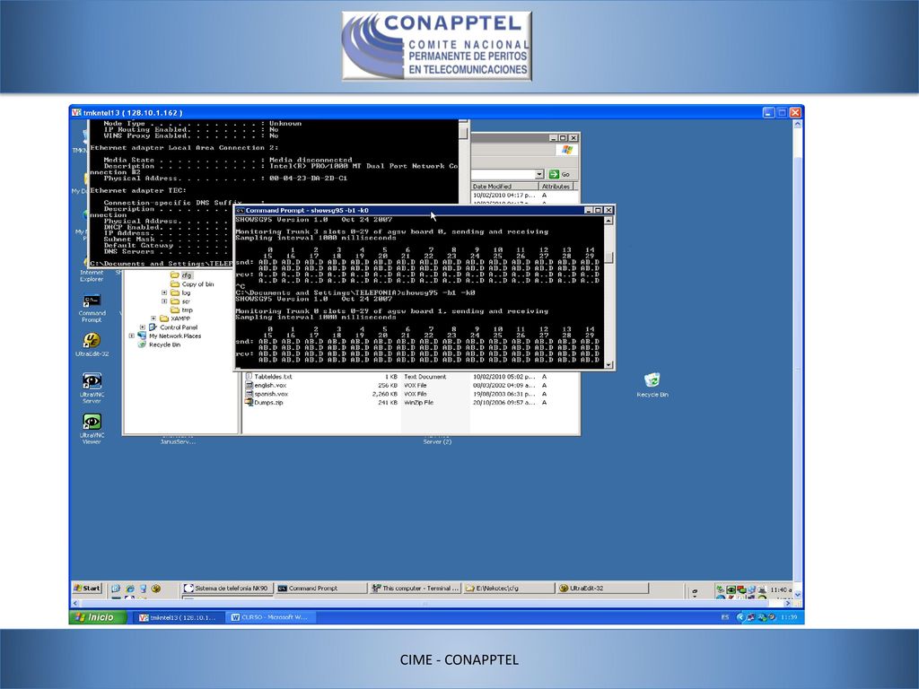Click the Go button in Explorer
The width and height of the screenshot is (919, 689).
[560, 174]
